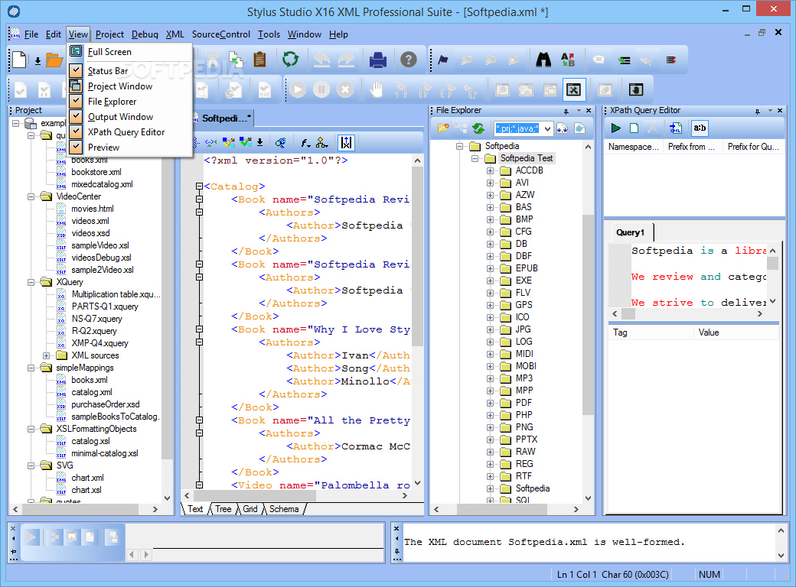Click the File Explorer vertical scrollbar
Screen dimensions: 796x587
pos(588,314)
